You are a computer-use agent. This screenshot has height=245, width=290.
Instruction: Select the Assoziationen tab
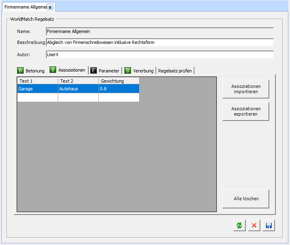68,70
